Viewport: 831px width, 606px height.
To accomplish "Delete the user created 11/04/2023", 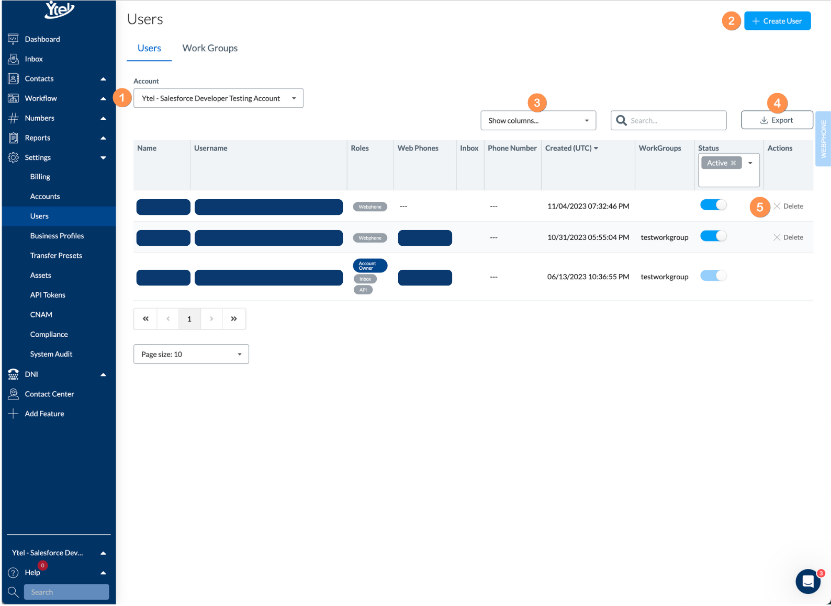I will (x=788, y=207).
